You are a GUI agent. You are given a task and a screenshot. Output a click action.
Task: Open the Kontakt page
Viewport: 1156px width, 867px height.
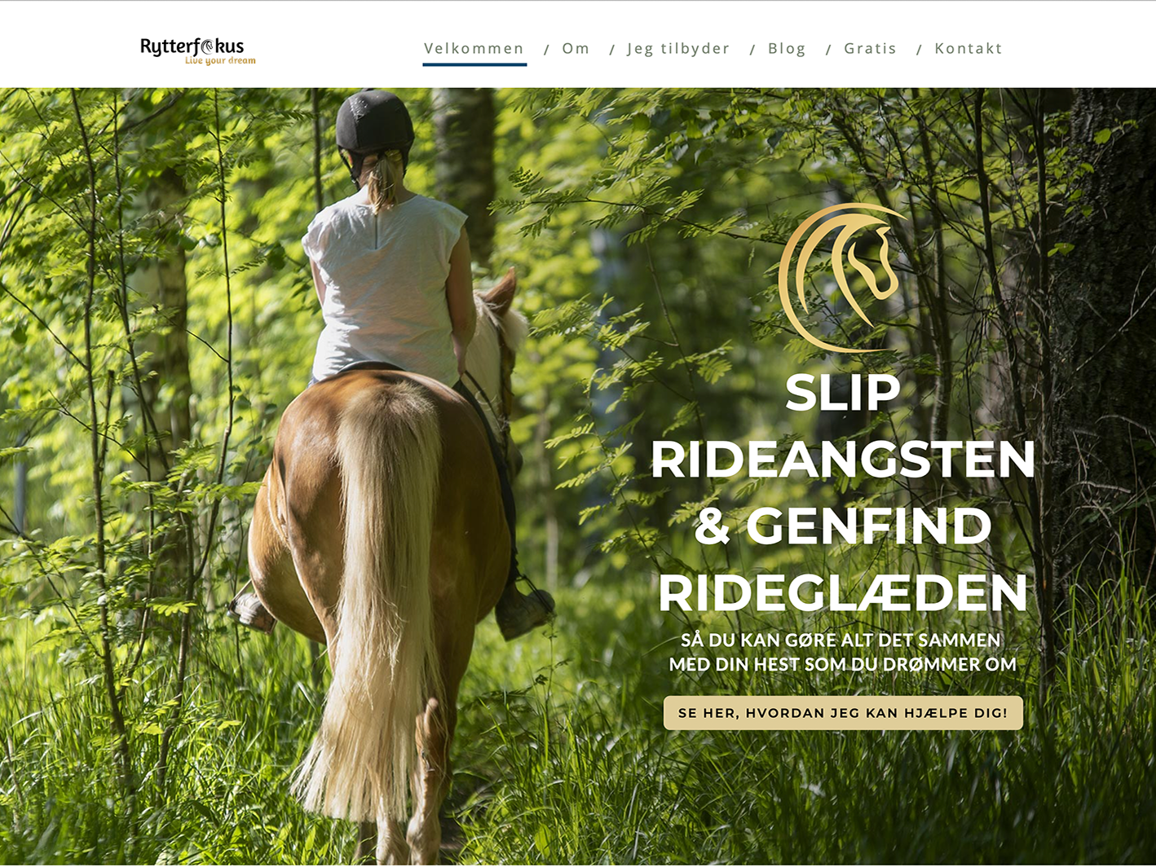[x=968, y=48]
